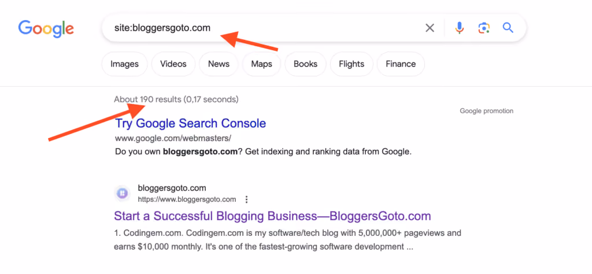Viewport: 592px width, 274px height.
Task: Click the https://www.bloggersgoto.com URL text
Action: pyautogui.click(x=187, y=199)
